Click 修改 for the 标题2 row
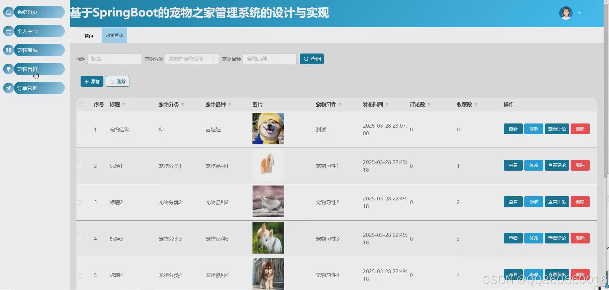Viewport: 609px width, 290px height. pos(534,202)
